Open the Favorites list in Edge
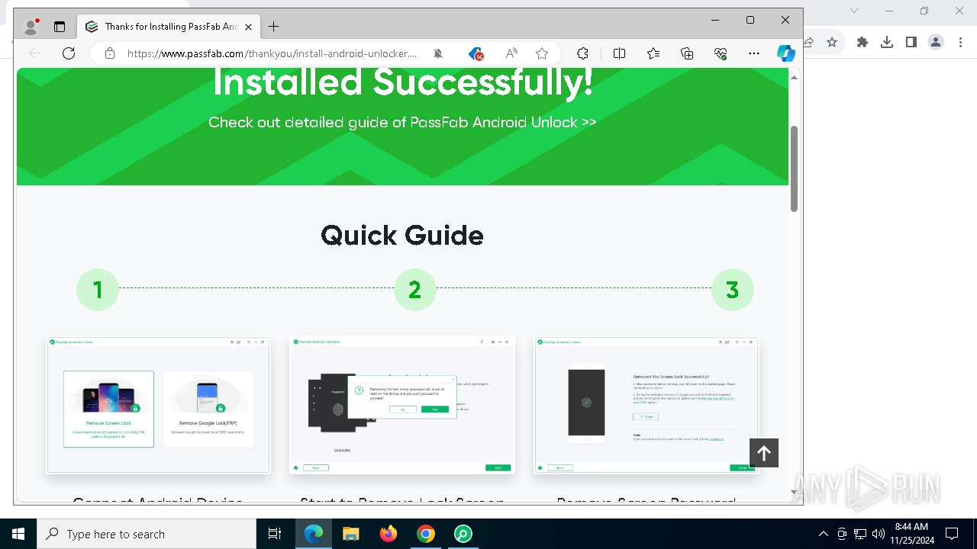Viewport: 977px width, 549px height. point(653,53)
